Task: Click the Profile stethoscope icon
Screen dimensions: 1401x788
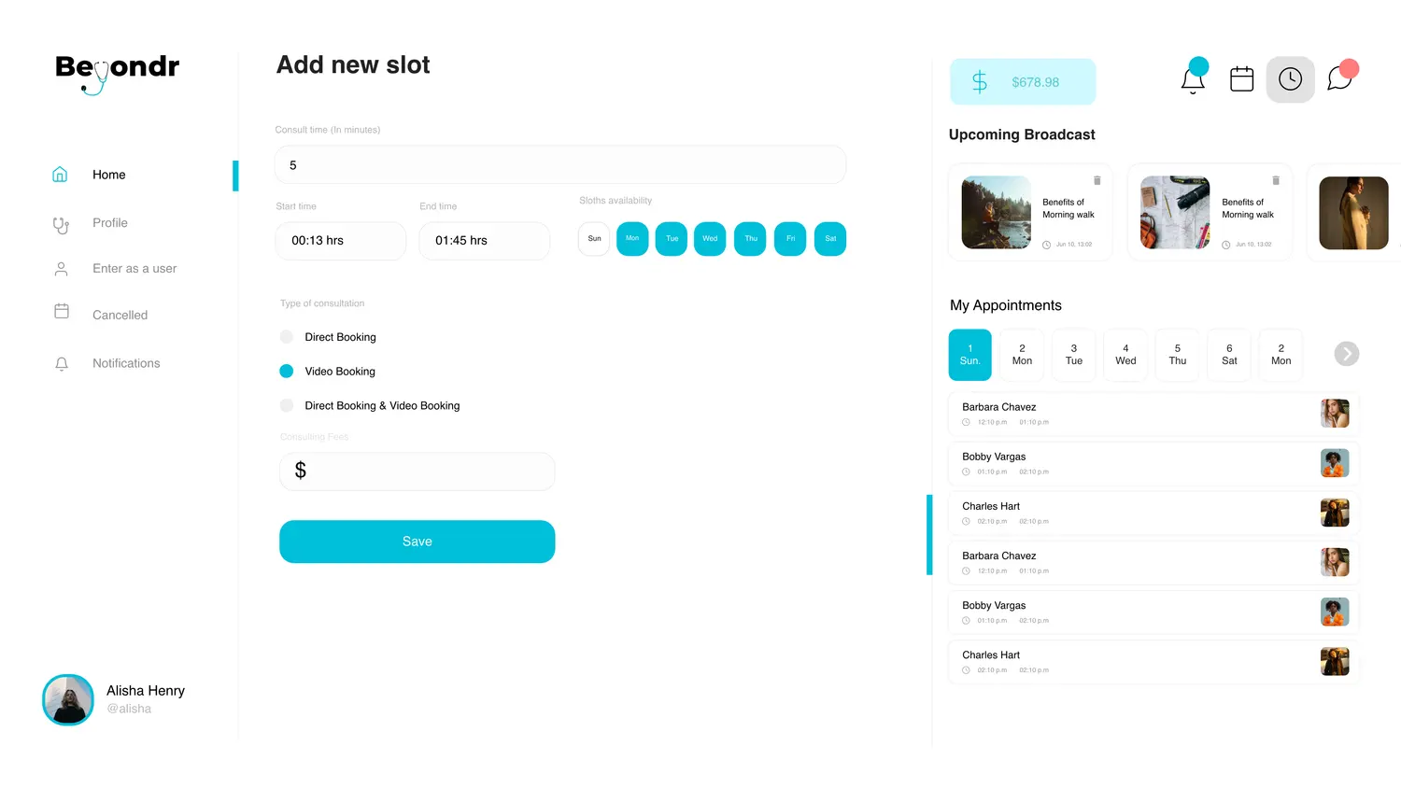Action: click(x=61, y=224)
